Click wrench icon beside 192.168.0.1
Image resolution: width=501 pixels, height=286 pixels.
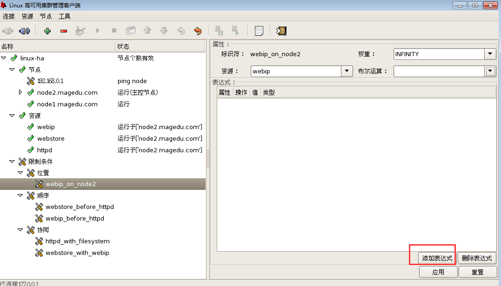coord(31,81)
